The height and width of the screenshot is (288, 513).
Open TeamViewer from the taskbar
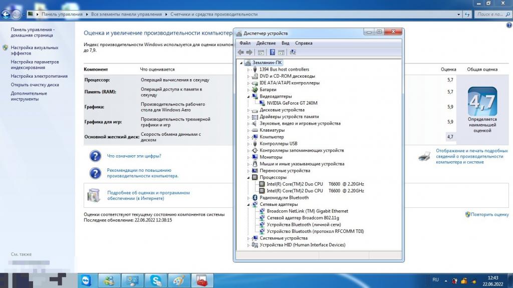coord(87,280)
